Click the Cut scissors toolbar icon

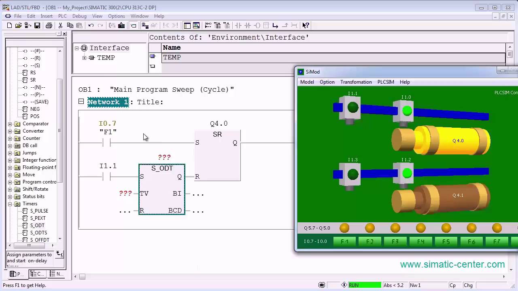(x=61, y=25)
